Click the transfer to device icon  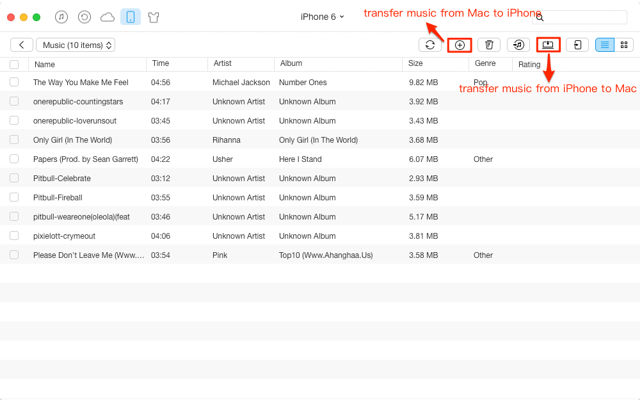tap(578, 45)
